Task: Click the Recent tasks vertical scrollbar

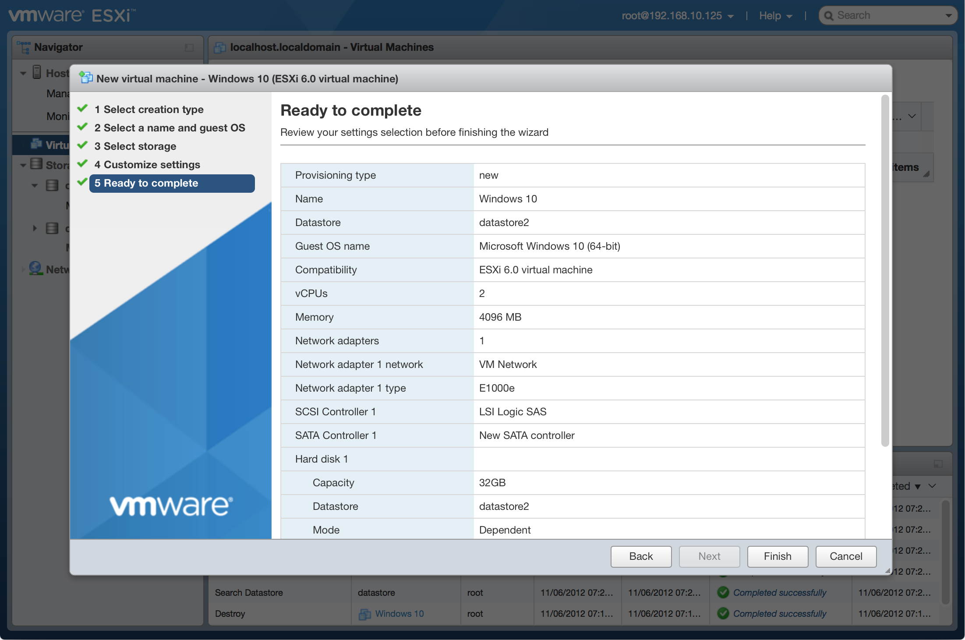Action: [946, 552]
